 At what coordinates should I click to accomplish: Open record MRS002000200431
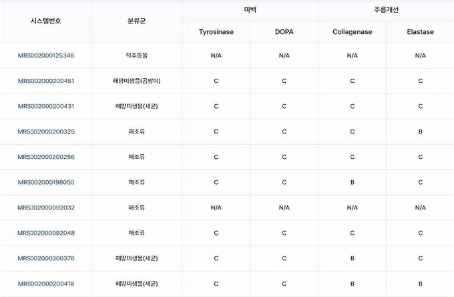click(x=46, y=106)
